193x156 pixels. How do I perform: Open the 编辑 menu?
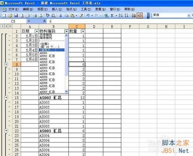coord(28,9)
